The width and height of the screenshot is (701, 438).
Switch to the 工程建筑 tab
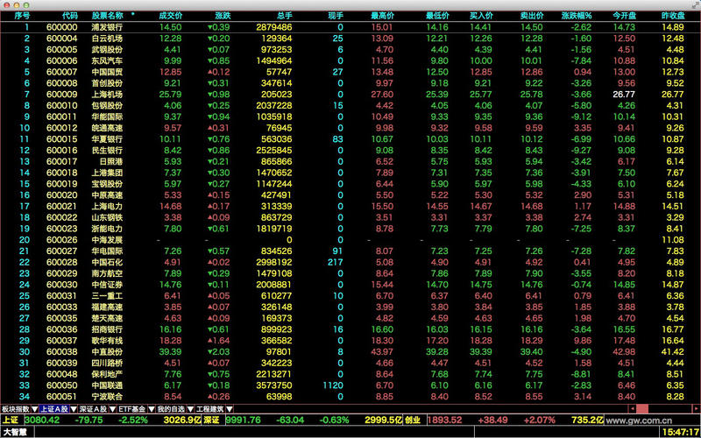pyautogui.click(x=210, y=409)
